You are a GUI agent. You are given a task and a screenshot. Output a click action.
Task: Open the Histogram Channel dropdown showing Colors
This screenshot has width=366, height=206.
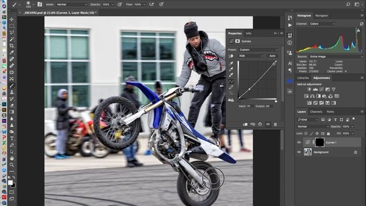pyautogui.click(x=323, y=24)
